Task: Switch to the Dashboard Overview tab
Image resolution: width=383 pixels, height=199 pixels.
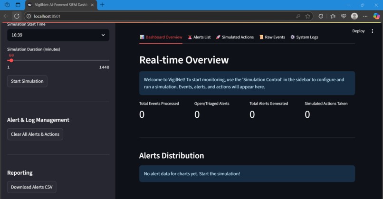Action: point(161,37)
